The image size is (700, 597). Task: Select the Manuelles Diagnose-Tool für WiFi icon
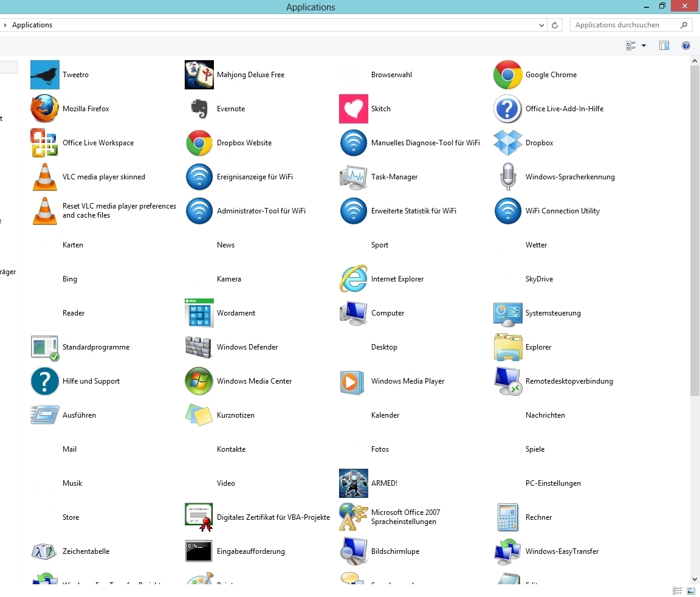(x=354, y=143)
